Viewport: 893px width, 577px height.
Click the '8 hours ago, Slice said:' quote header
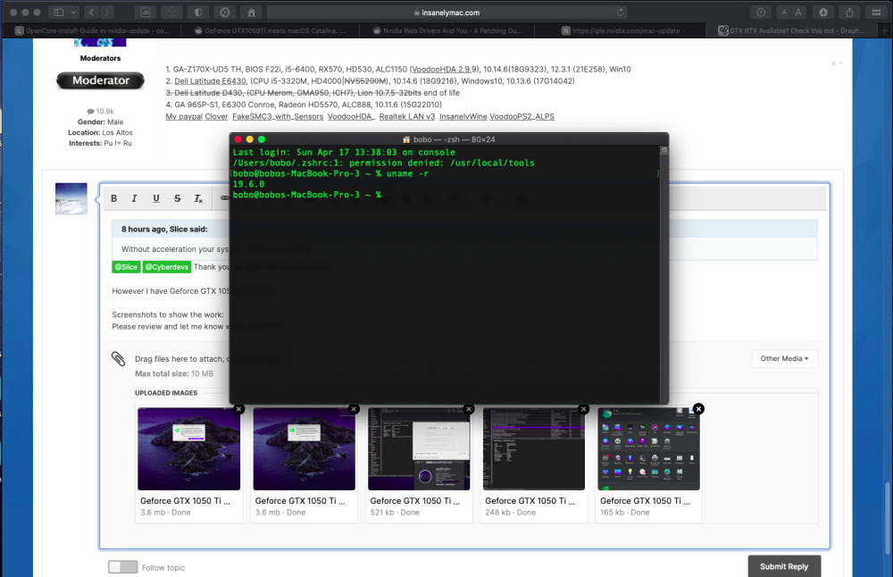pyautogui.click(x=164, y=229)
